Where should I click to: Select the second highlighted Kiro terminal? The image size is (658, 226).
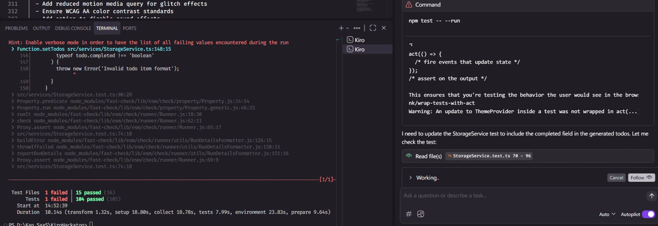click(x=368, y=49)
